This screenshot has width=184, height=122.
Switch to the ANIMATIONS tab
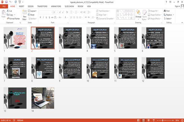click(56, 6)
